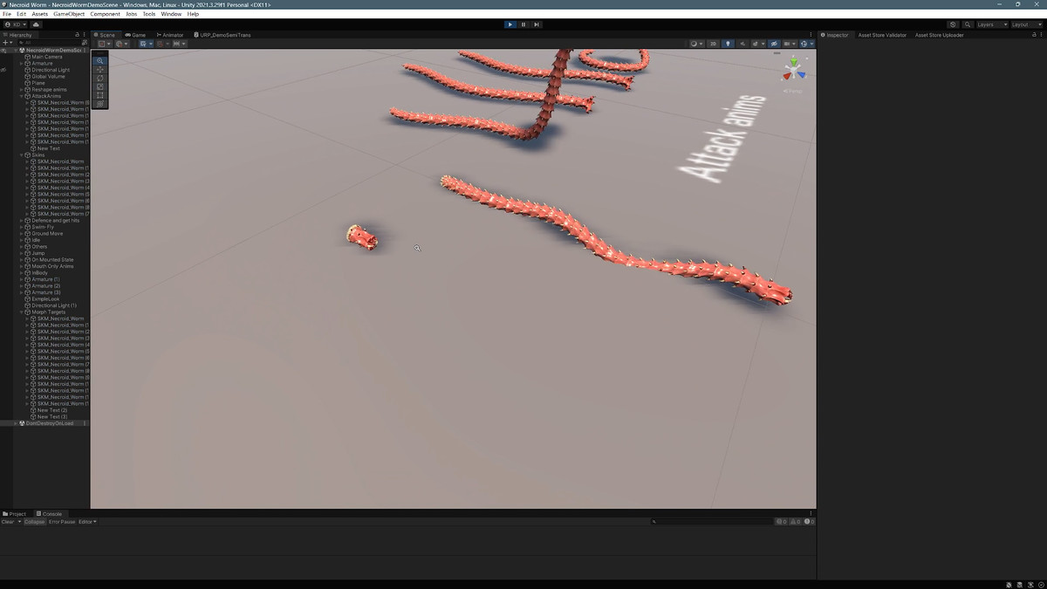Select Main Camera in Hierarchy
Viewport: 1047px width, 589px height.
pos(47,57)
